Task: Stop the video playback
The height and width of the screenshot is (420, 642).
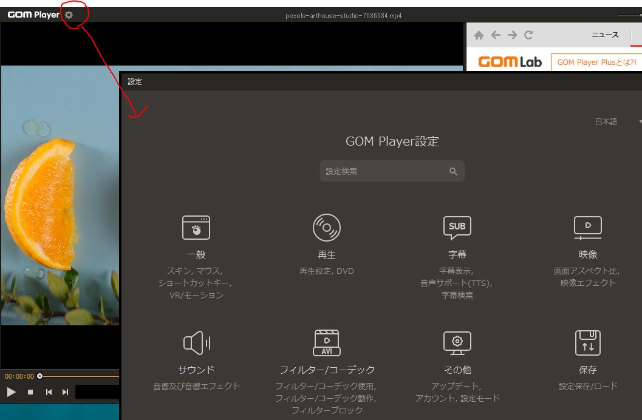Action: [30, 392]
